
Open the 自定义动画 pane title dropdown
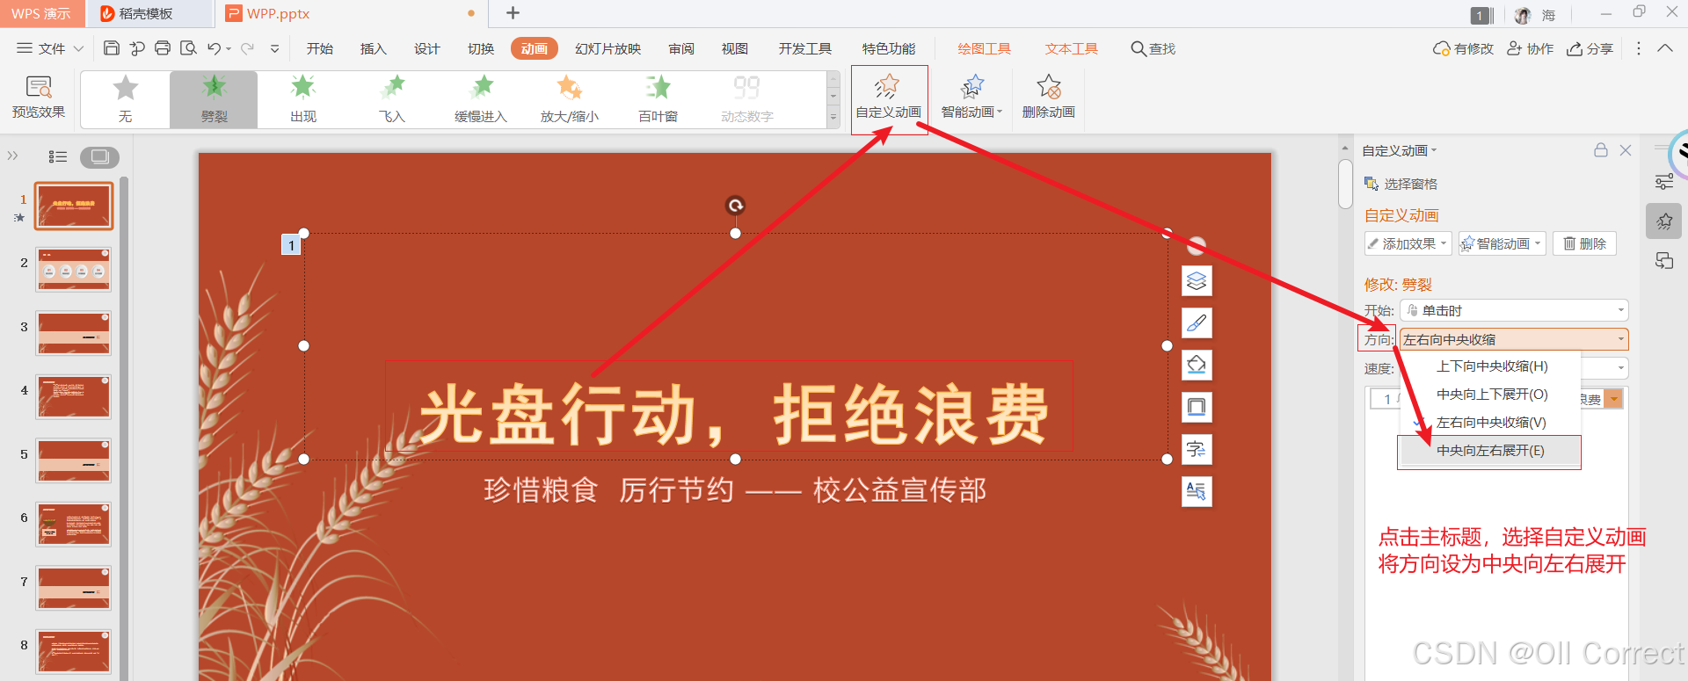pos(1400,150)
